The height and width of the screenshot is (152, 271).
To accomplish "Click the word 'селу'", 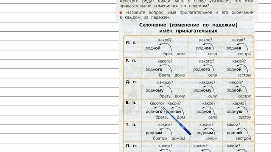I will 213,96.
